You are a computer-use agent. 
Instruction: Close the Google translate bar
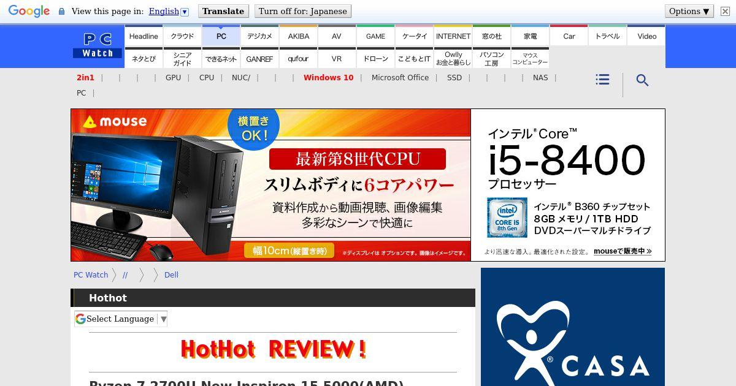[x=725, y=11]
